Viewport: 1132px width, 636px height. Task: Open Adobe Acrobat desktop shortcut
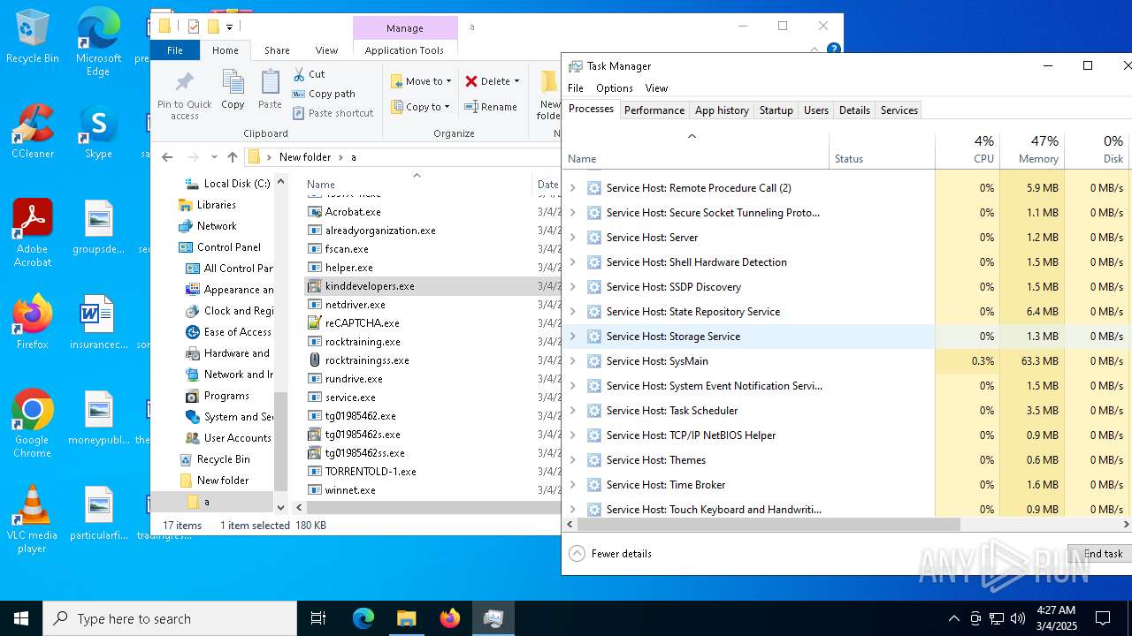(x=33, y=232)
